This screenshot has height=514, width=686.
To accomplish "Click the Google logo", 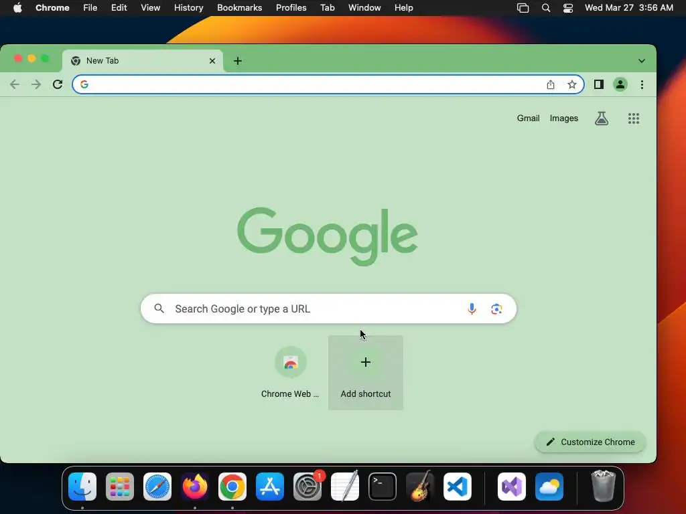I will pos(327,236).
